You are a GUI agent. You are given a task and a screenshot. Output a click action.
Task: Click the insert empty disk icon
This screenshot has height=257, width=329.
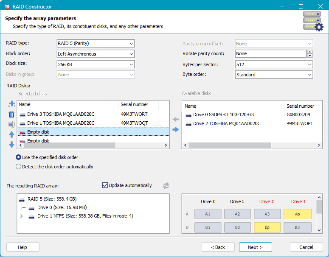11,124
